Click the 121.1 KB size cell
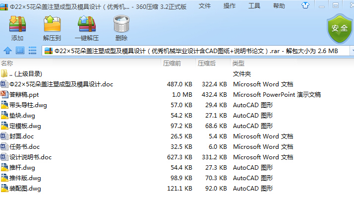The width and height of the screenshot is (354, 198). coord(179,188)
